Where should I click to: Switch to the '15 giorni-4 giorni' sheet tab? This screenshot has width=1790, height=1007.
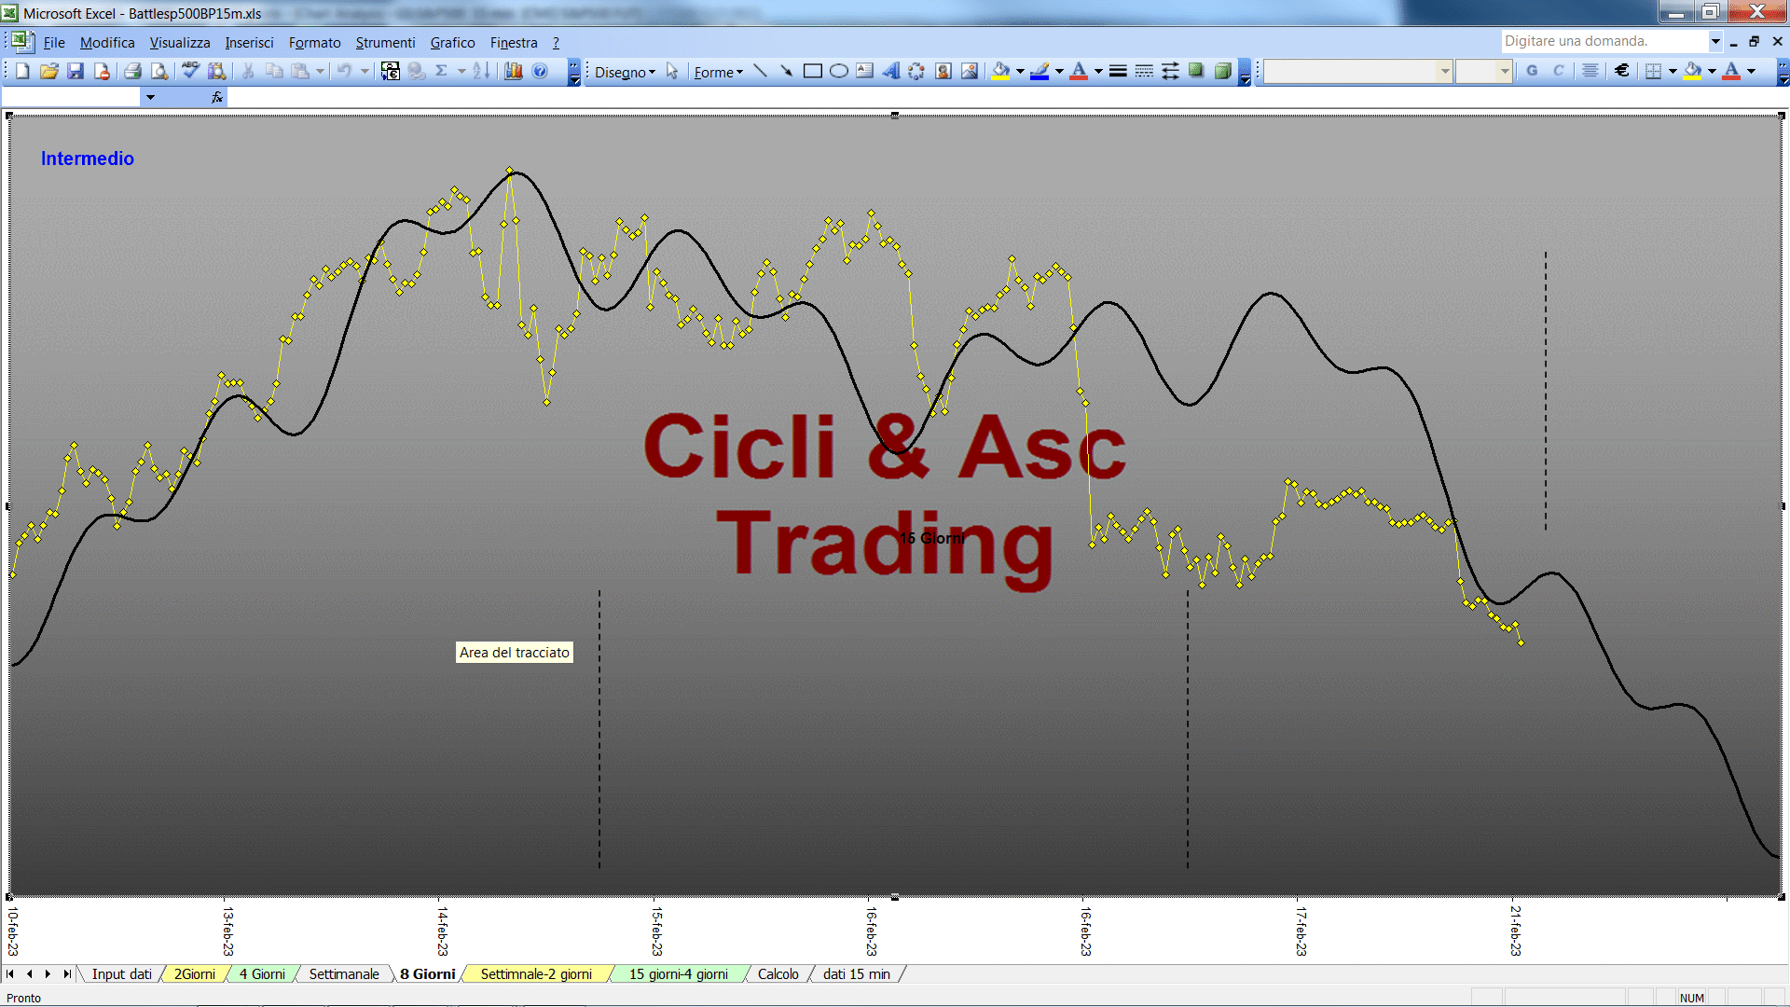678,973
